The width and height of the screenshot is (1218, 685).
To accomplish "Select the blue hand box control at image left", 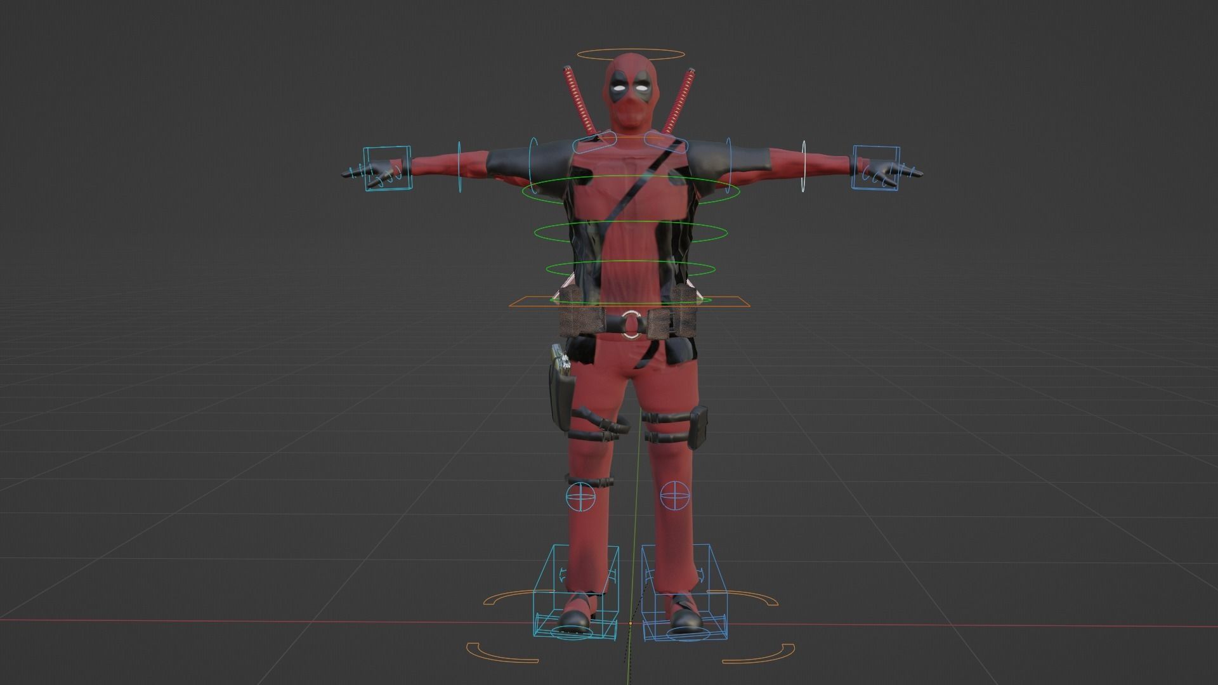I will click(x=386, y=168).
